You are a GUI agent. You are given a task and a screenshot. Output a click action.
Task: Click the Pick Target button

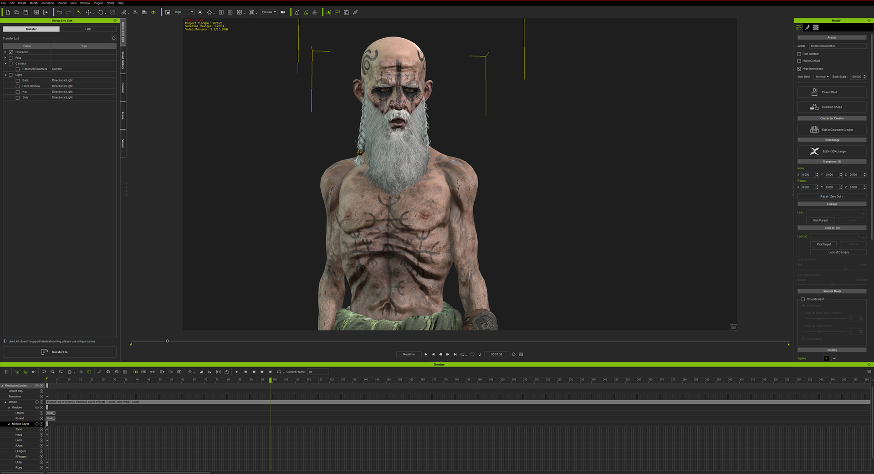point(824,245)
